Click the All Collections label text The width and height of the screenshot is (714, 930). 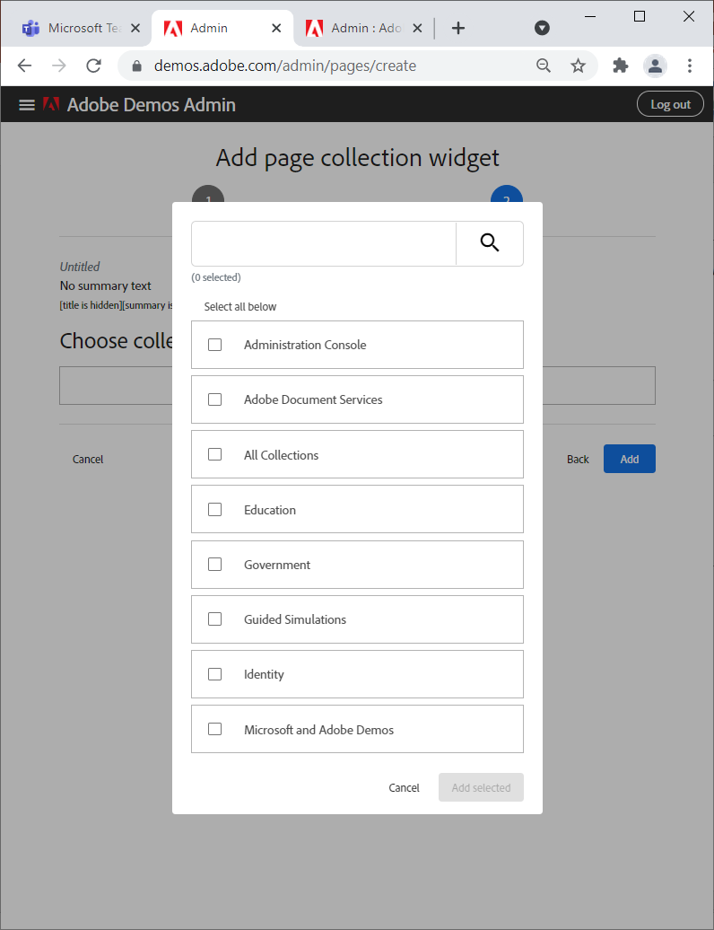click(x=281, y=455)
